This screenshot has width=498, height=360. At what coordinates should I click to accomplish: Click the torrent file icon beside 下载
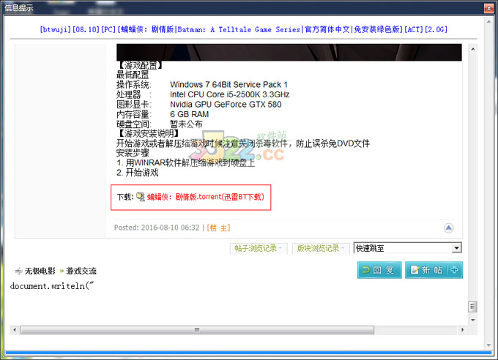click(141, 197)
